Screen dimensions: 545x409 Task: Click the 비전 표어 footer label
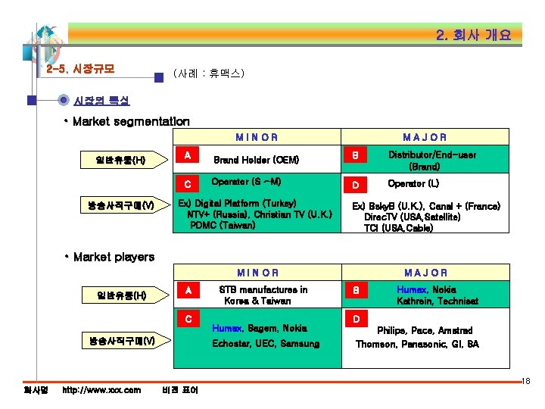(179, 390)
